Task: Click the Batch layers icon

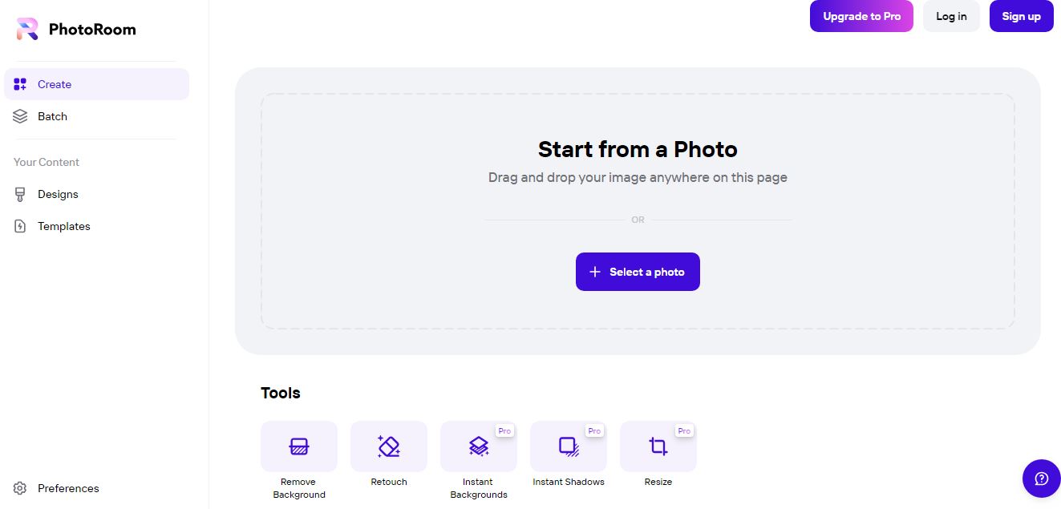Action: 21,116
